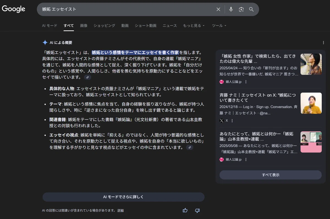330x219 pixels.
Task: Open Google Lens image search icon
Action: (241, 9)
